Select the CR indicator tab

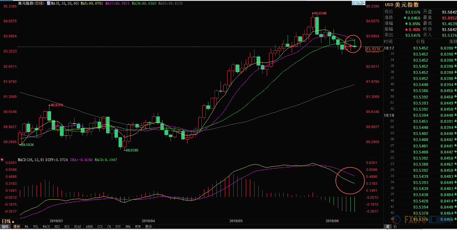click(x=109, y=227)
